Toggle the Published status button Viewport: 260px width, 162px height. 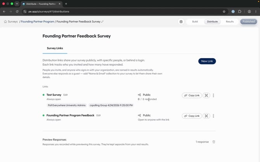(x=249, y=22)
